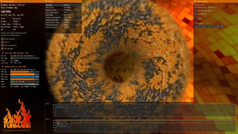Click the OSI bgcolor R value field
Image resolution: width=238 pixels, height=134 pixels.
(196, 26)
